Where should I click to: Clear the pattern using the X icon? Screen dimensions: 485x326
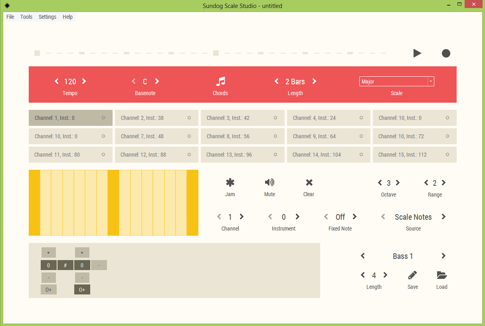(x=309, y=182)
